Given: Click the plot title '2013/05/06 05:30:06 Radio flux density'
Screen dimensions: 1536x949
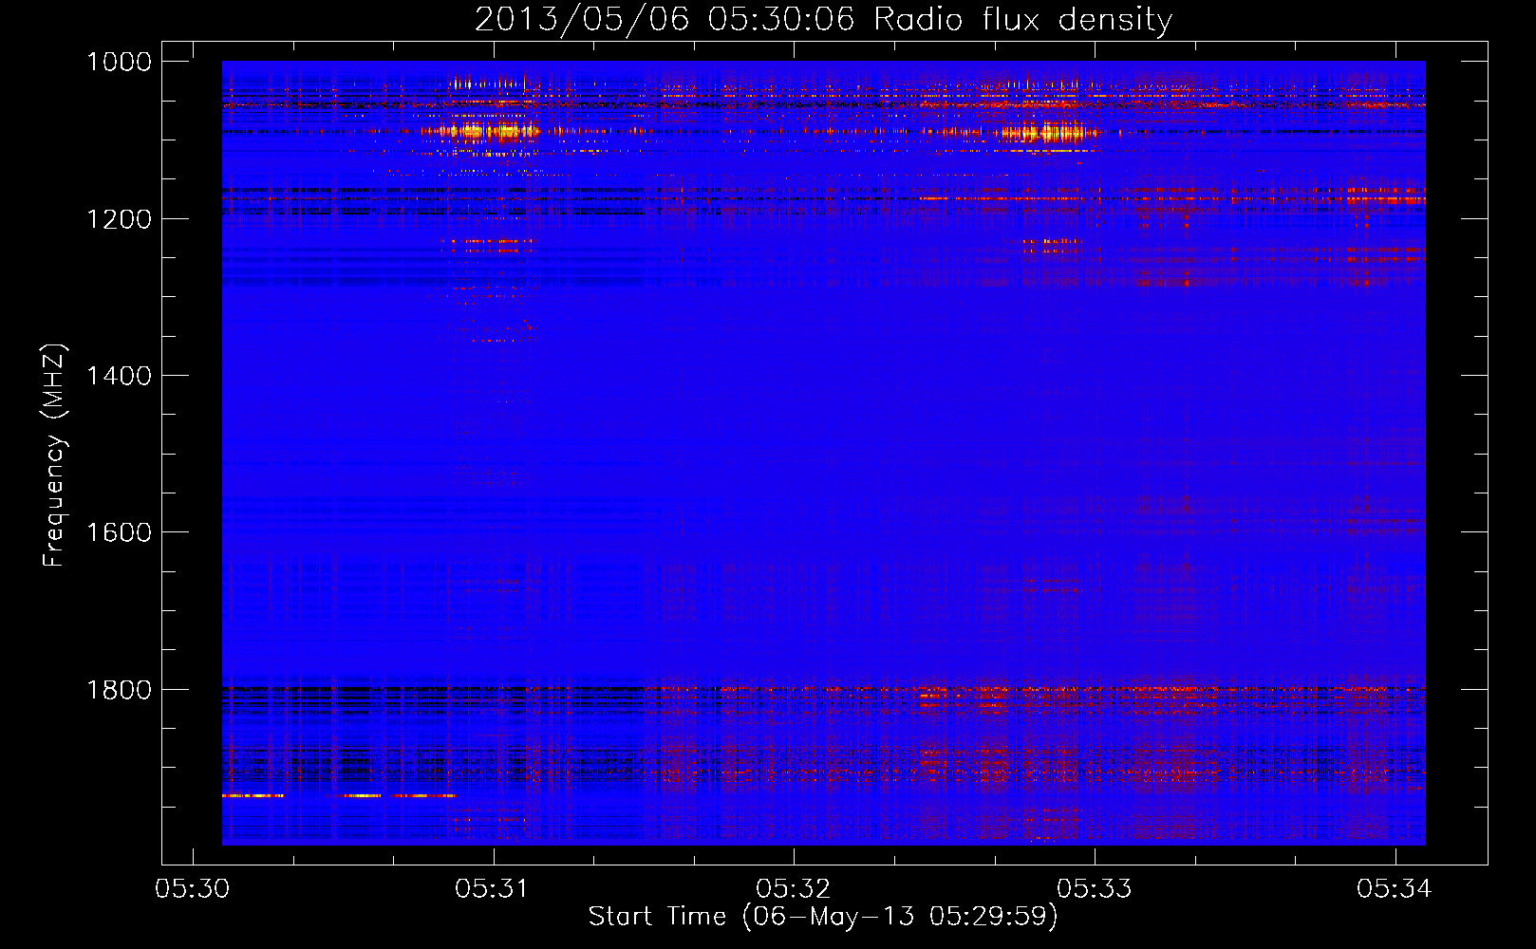Looking at the screenshot, I should pos(823,19).
